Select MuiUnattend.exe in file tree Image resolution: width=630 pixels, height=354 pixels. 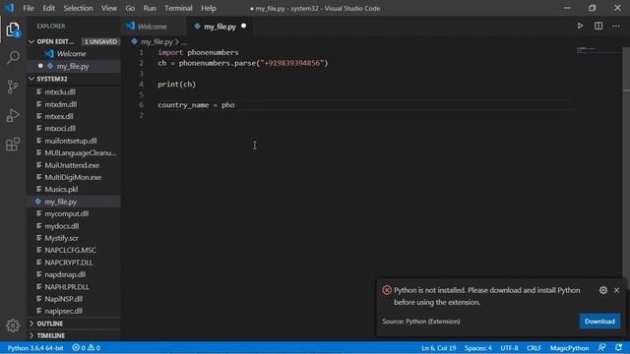[74, 165]
